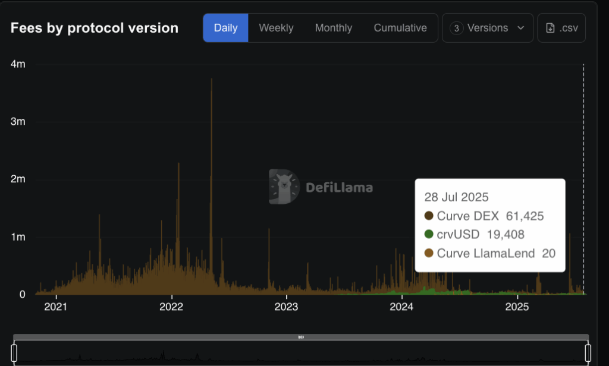Click the csv file download icon
The image size is (609, 366).
(x=550, y=28)
